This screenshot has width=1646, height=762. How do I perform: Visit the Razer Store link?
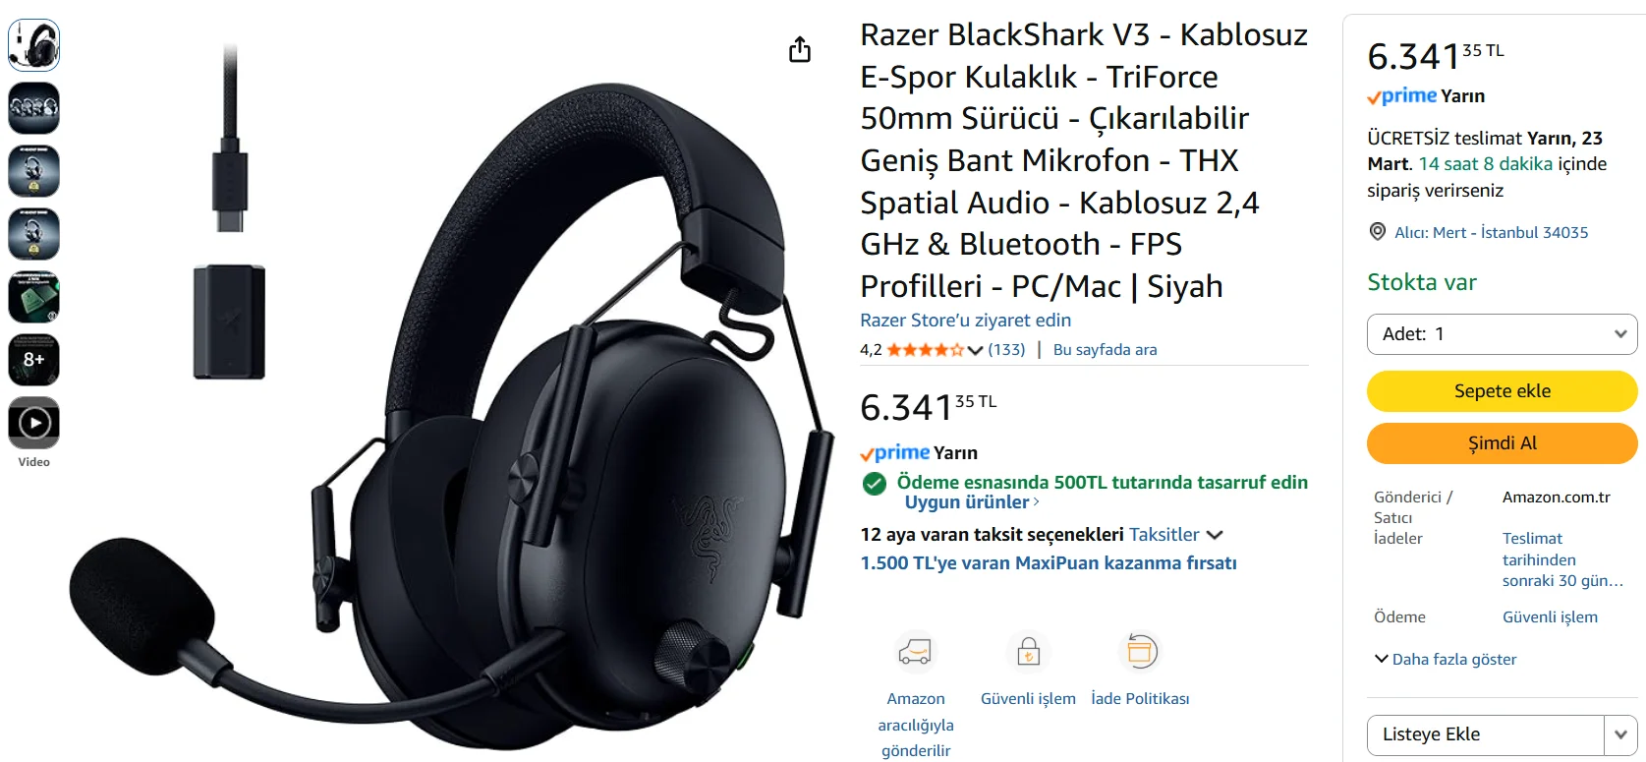pyautogui.click(x=965, y=321)
